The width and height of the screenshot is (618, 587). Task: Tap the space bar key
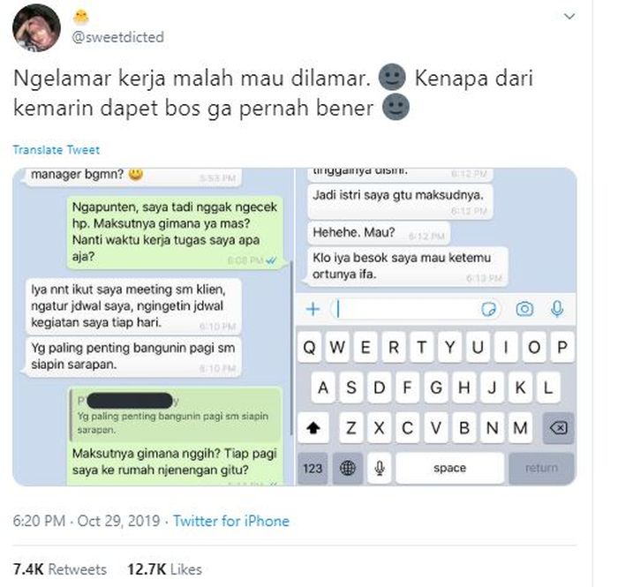tap(450, 468)
